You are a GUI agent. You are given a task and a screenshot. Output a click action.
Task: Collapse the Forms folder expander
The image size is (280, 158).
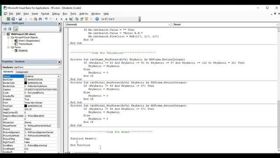pos(8,47)
